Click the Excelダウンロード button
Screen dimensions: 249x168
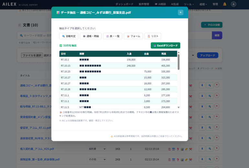(165, 46)
